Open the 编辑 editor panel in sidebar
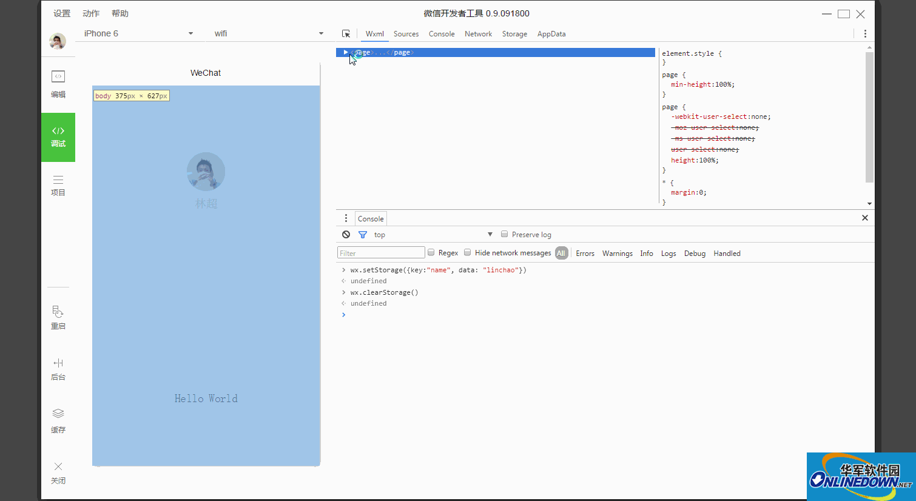Screen dimensions: 916x501 (x=58, y=84)
